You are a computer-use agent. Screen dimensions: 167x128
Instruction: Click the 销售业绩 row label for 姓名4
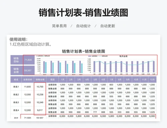[52, 112]
